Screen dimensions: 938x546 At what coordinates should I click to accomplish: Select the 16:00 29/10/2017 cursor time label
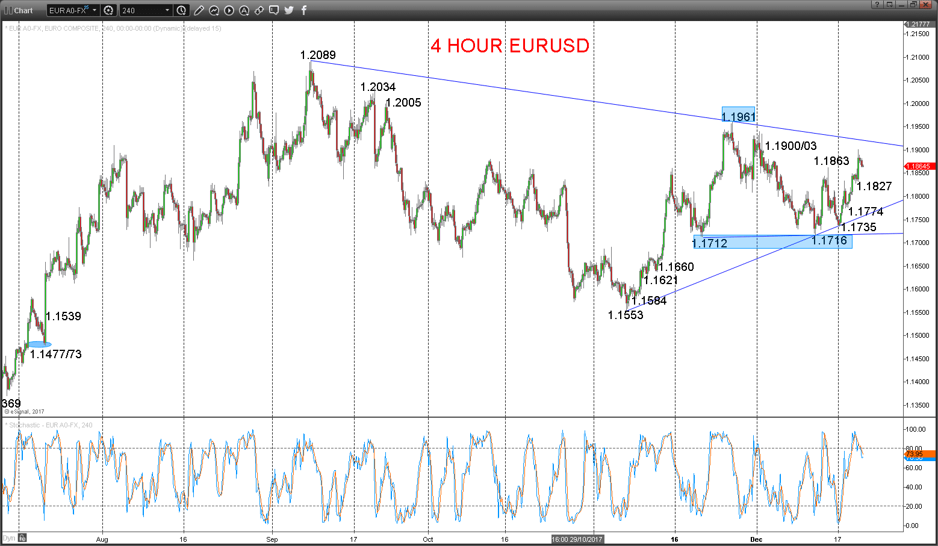pos(577,539)
